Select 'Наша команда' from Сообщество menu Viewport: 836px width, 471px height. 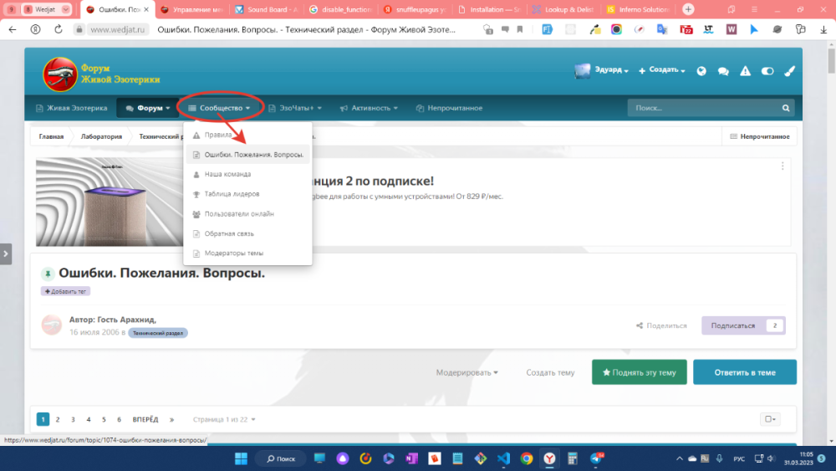227,174
